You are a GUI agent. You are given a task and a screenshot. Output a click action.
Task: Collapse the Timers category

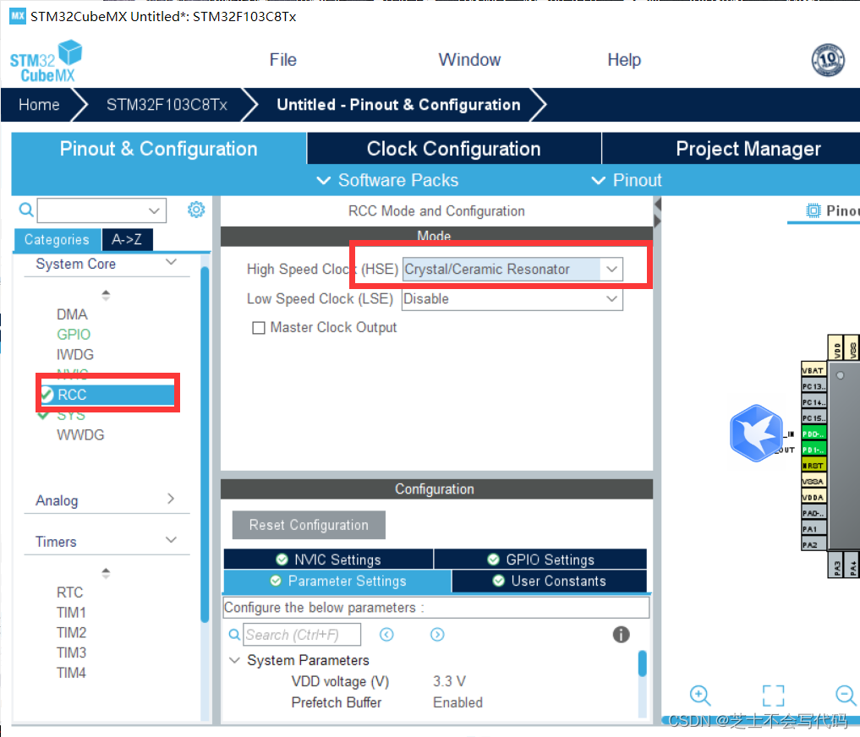pos(171,540)
